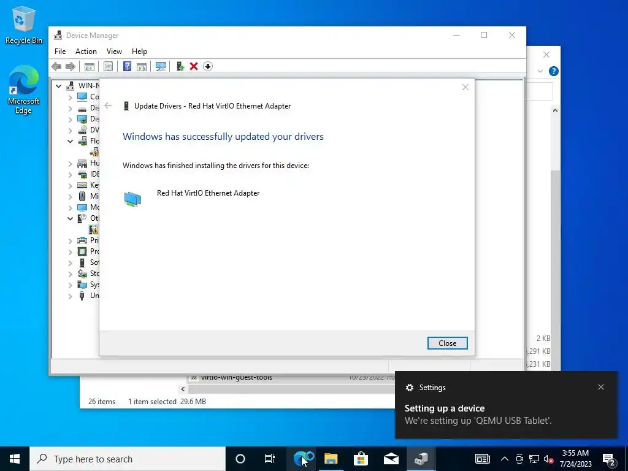
Task: Collapse the Floppy controllers category chevron
Action: tap(70, 141)
